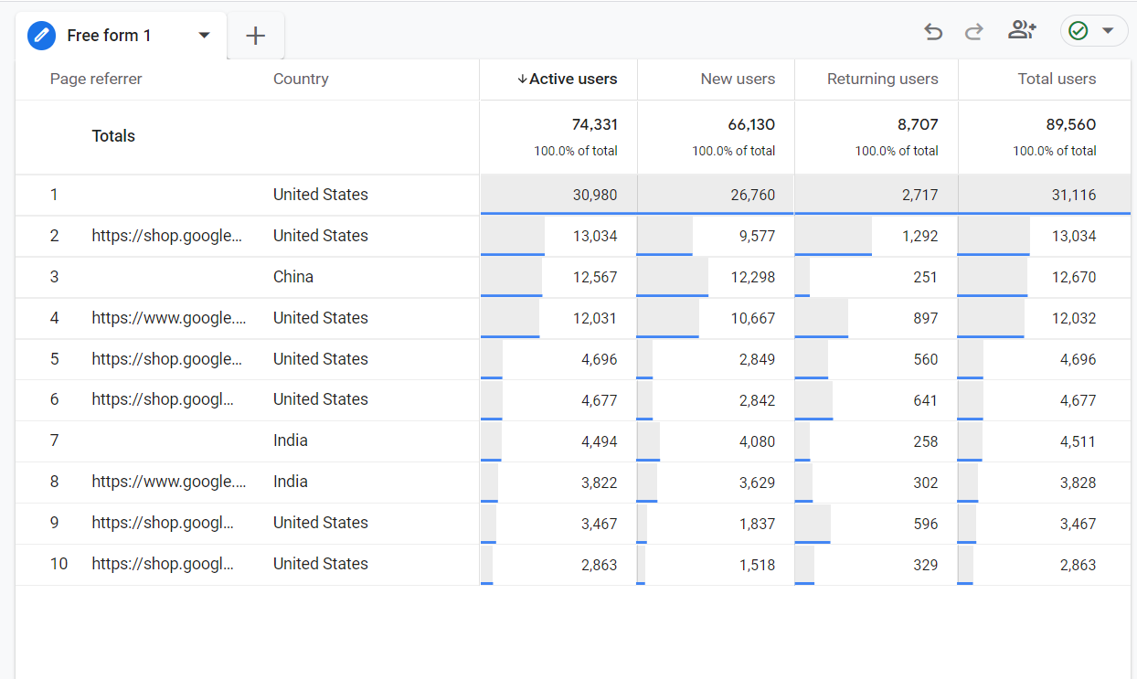The image size is (1137, 679).
Task: Open the Free form 1 tab dropdown
Action: (203, 35)
